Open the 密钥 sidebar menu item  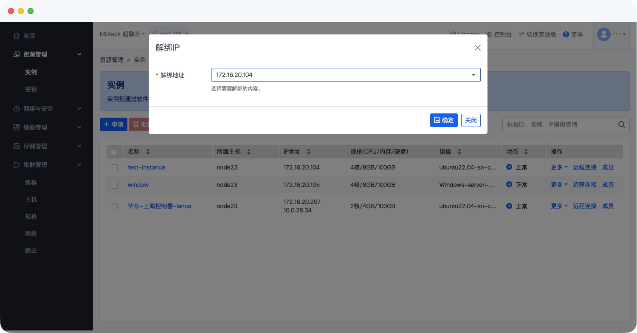click(x=31, y=89)
